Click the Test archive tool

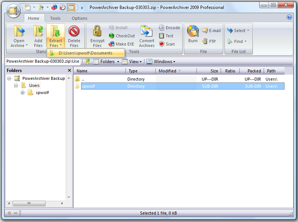[166, 36]
